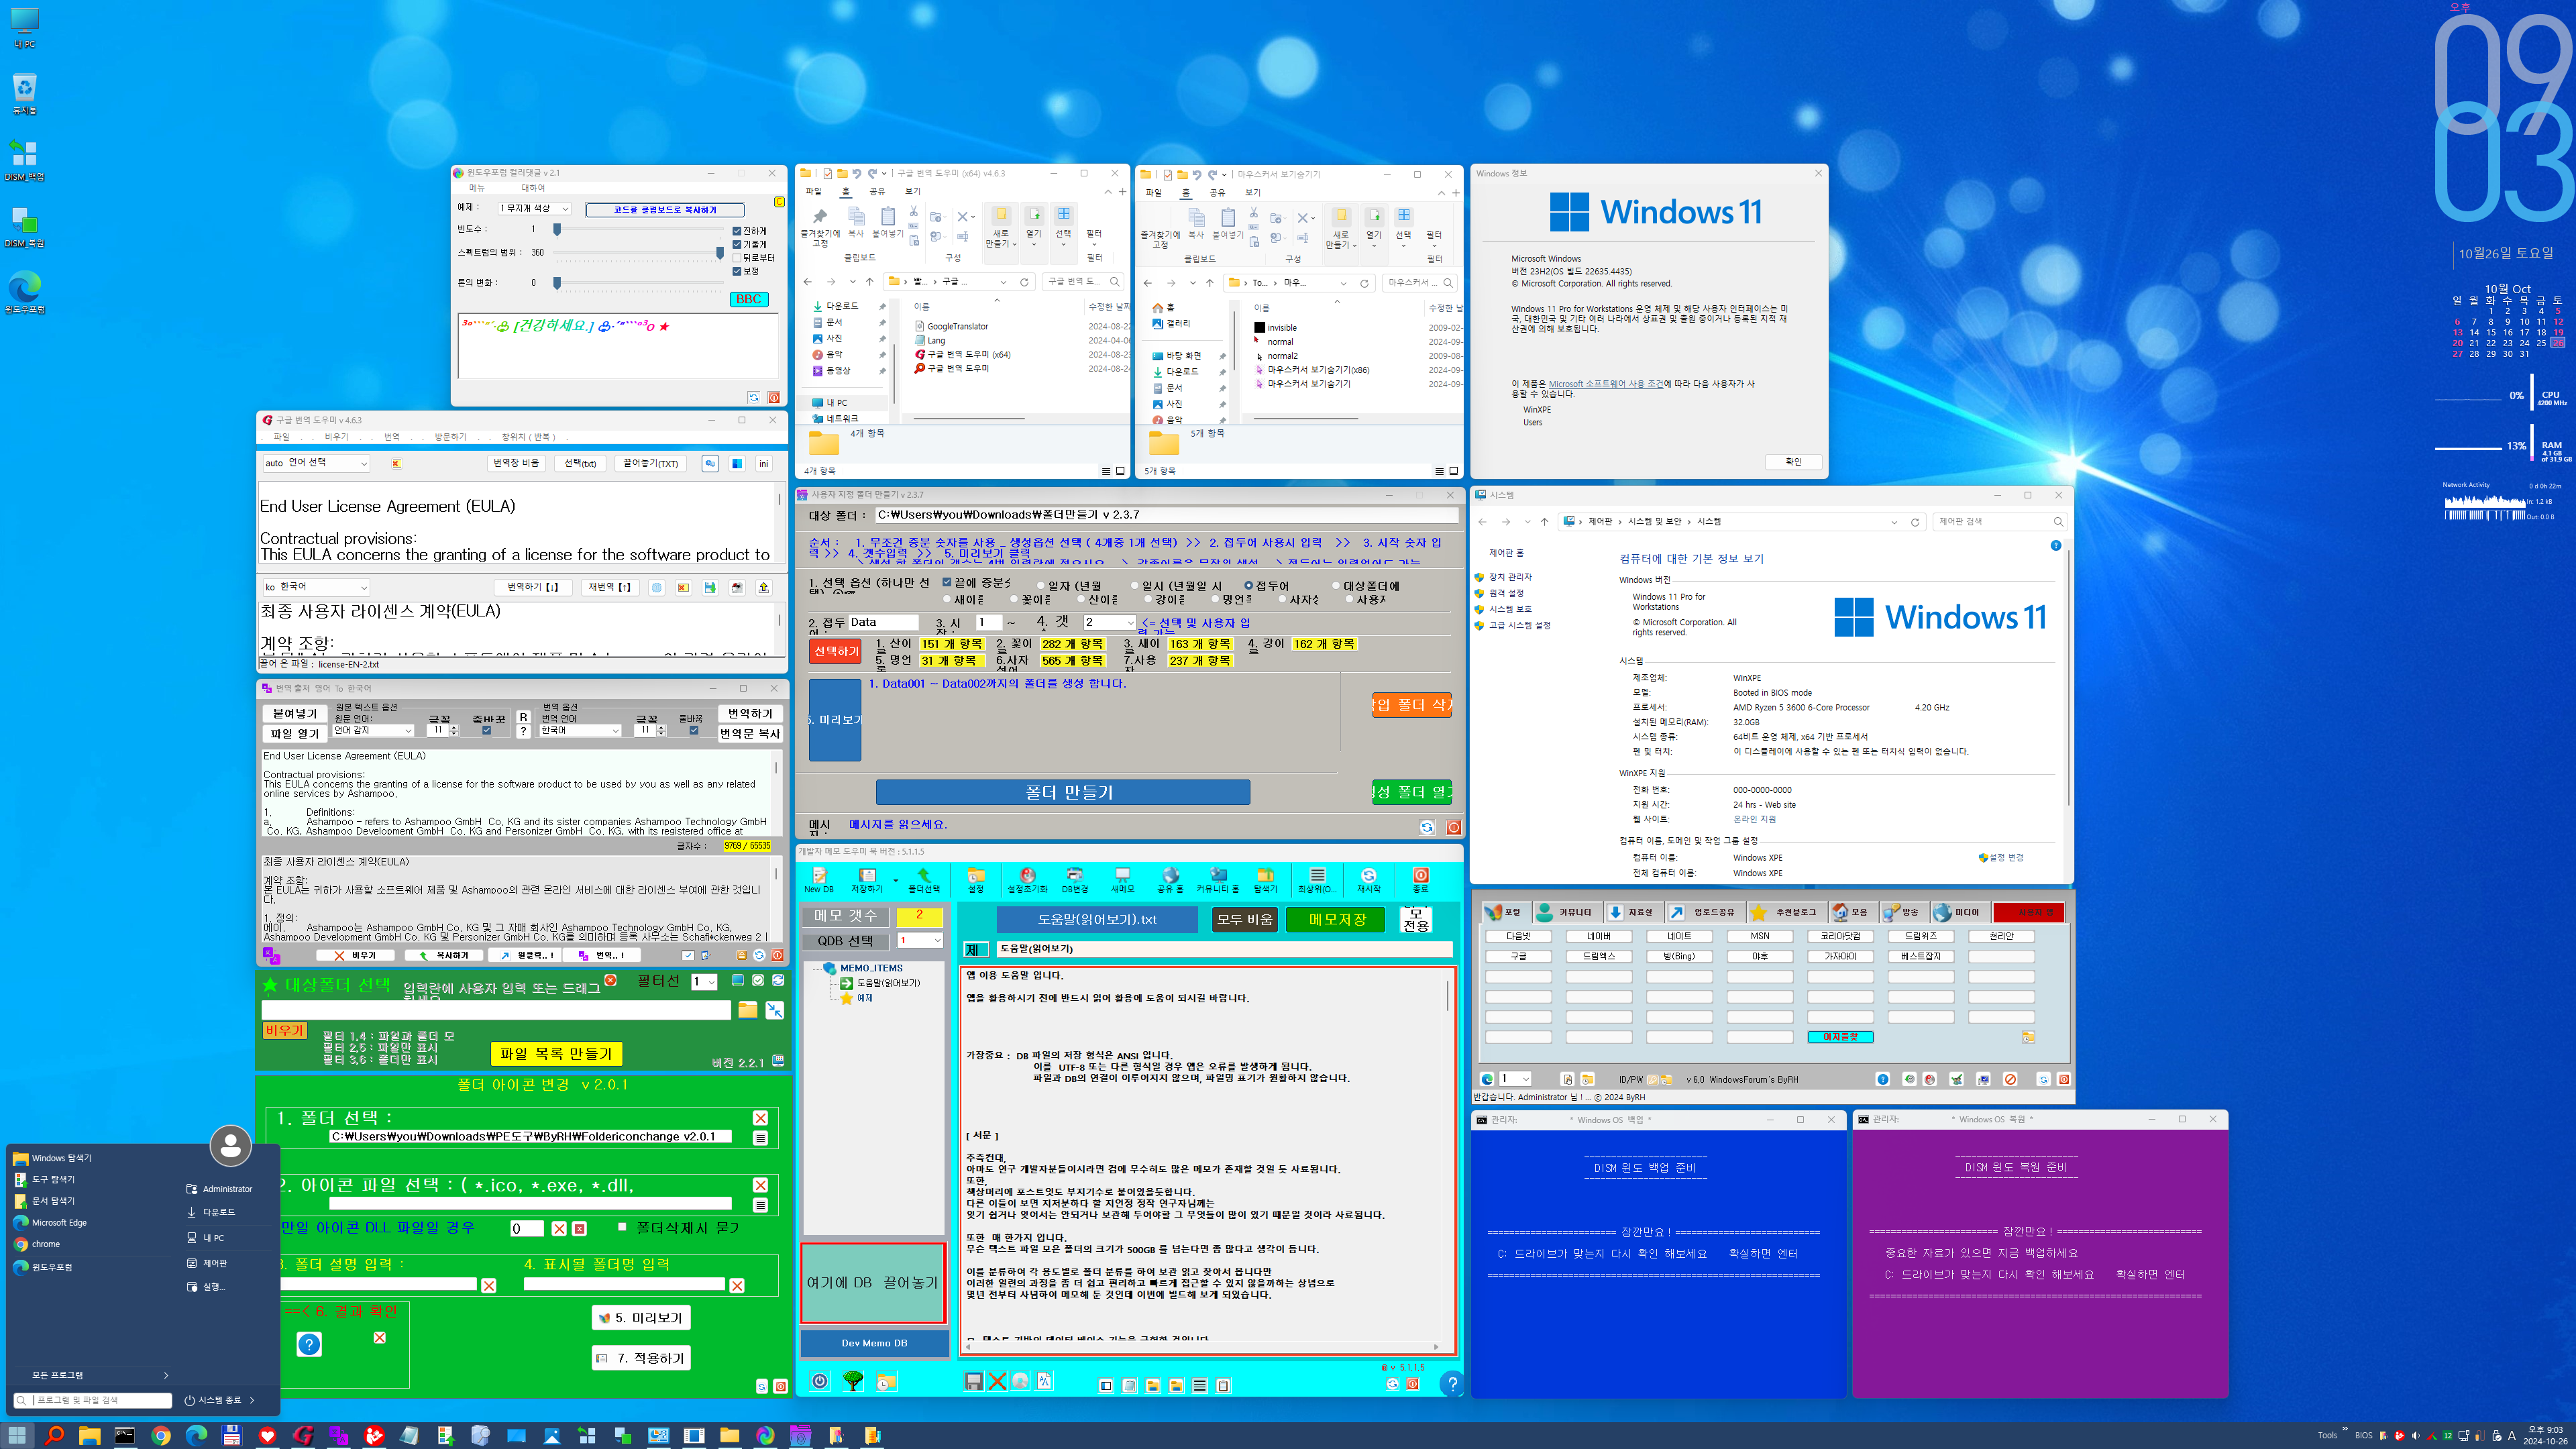Click key icon next to ID/PW label

coord(1653,1080)
